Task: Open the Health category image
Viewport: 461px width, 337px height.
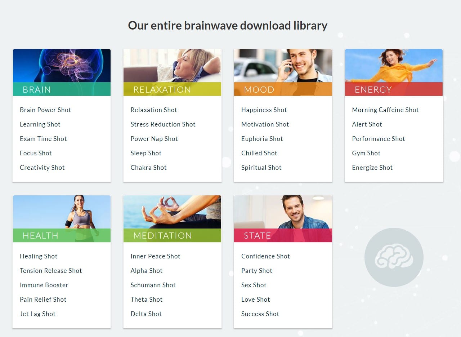Action: coord(62,212)
